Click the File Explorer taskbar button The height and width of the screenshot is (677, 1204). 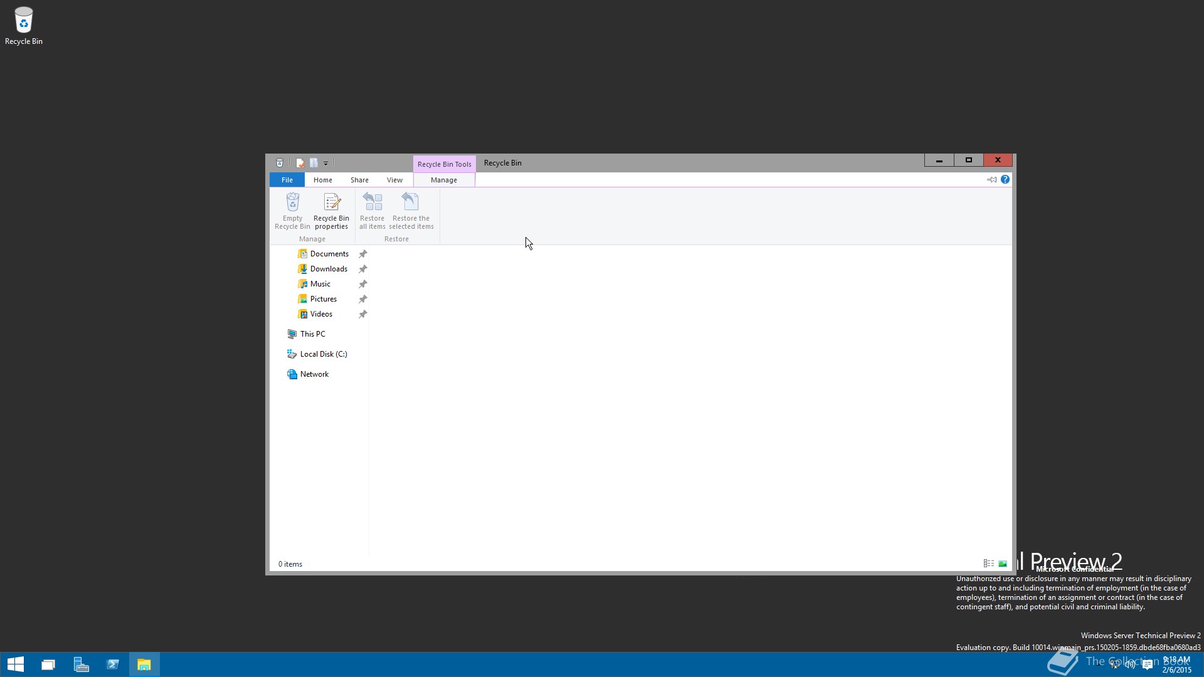coord(144,664)
